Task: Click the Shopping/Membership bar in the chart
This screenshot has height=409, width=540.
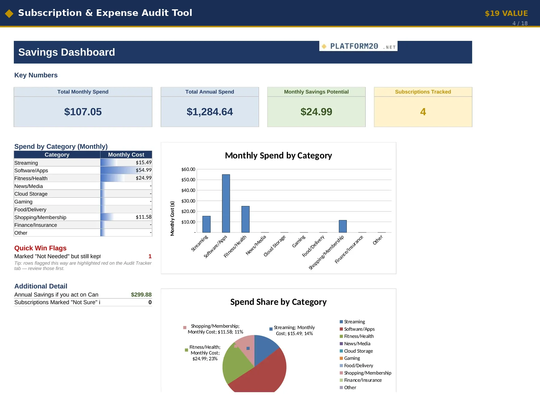Action: [343, 226]
